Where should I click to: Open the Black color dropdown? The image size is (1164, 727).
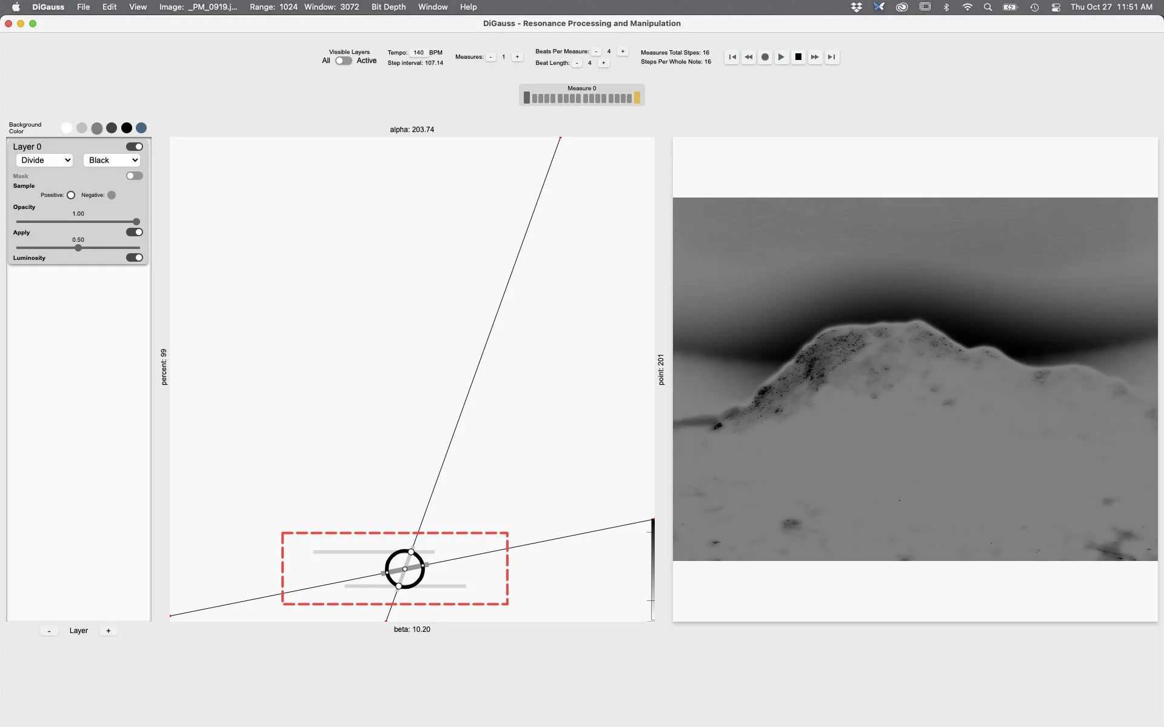coord(112,160)
